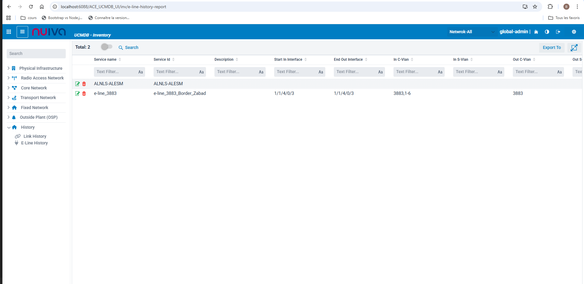Expand the Physical Infrastructure tree node
Viewport: 584px width, 284px height.
[x=8, y=68]
